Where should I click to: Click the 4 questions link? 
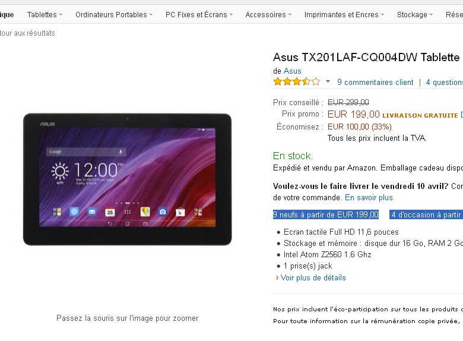click(x=444, y=82)
